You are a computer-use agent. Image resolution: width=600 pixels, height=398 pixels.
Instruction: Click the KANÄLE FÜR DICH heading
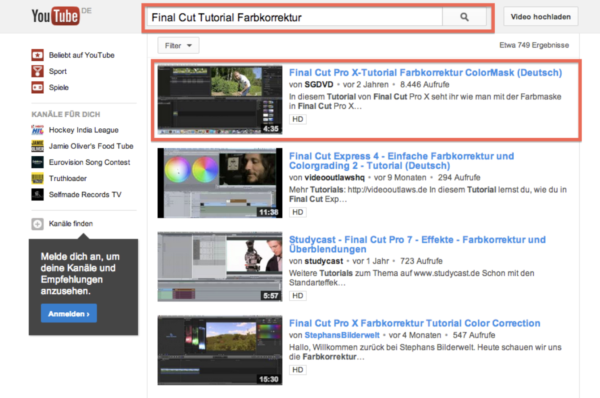click(66, 115)
